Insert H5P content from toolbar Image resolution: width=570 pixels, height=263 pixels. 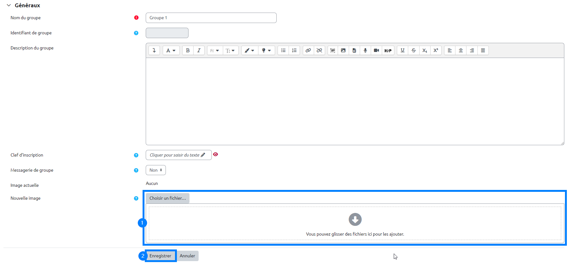[388, 50]
